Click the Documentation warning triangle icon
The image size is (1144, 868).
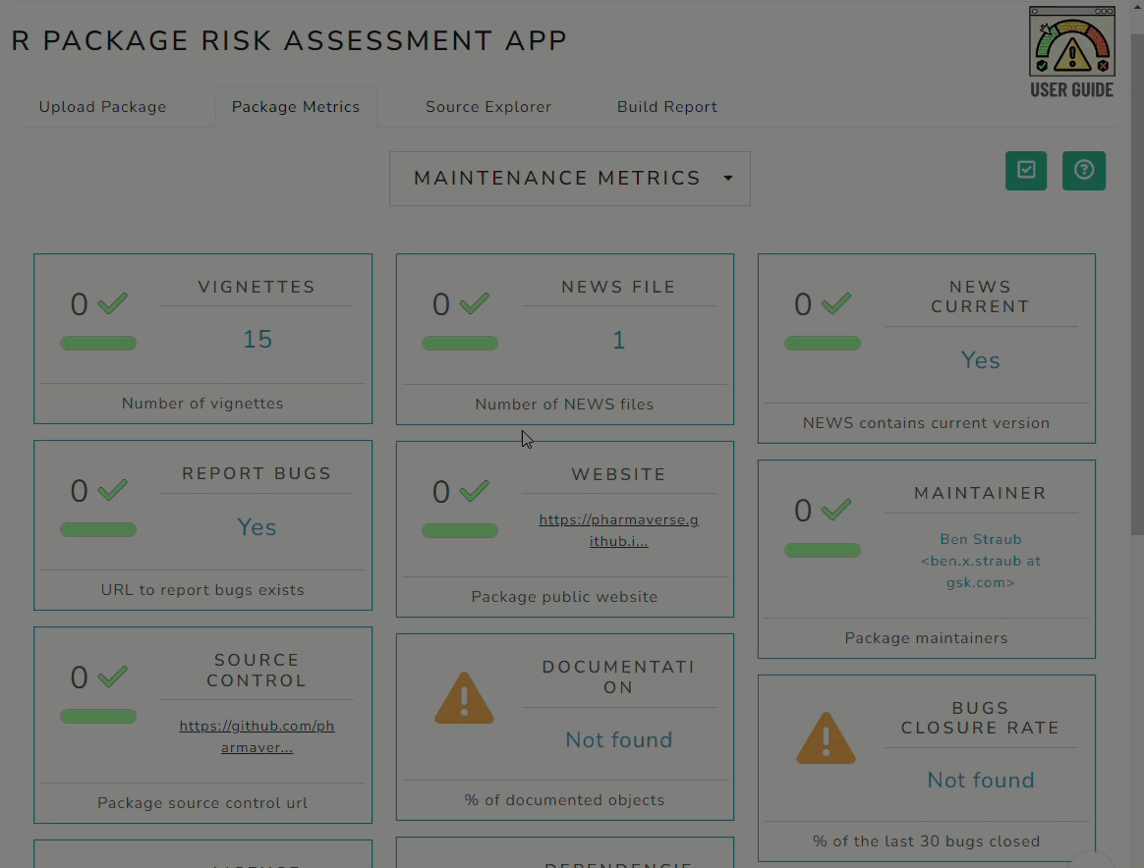pyautogui.click(x=464, y=698)
